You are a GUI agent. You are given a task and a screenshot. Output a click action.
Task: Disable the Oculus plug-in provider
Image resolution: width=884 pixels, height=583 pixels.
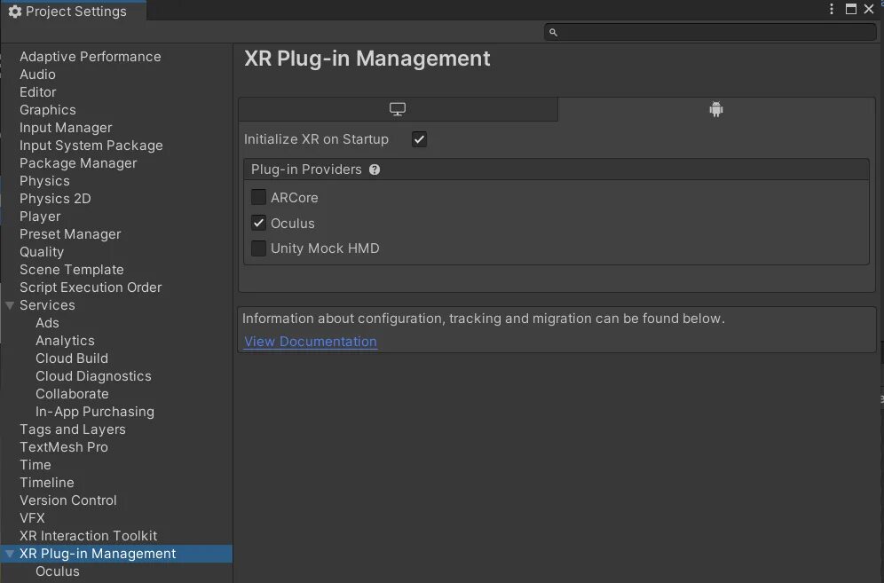pos(259,223)
